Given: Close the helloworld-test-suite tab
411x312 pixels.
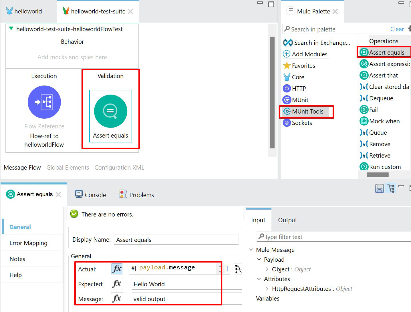Looking at the screenshot, I should point(130,11).
